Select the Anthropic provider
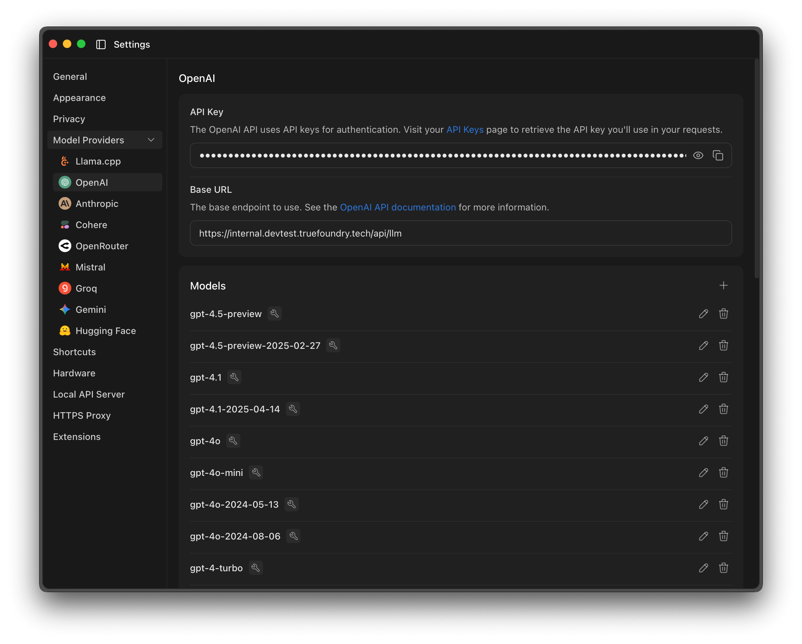This screenshot has height=644, width=802. click(108, 203)
